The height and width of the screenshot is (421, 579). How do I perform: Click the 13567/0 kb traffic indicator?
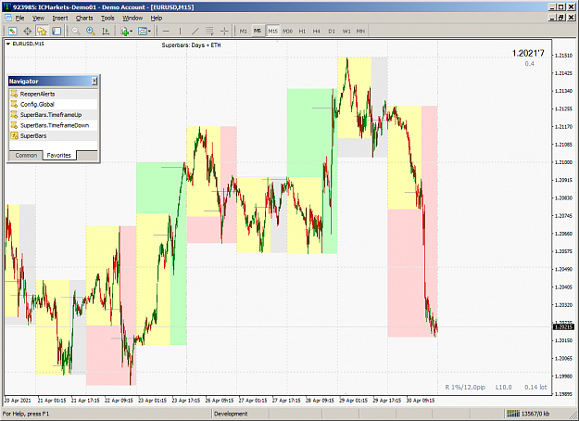coord(535,414)
